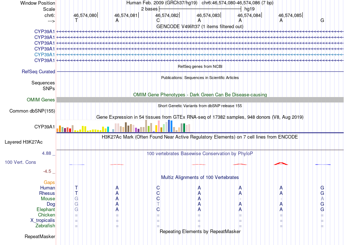Click the hg19 text beside scale bar
This screenshot has height=245, width=344.
(249, 9)
